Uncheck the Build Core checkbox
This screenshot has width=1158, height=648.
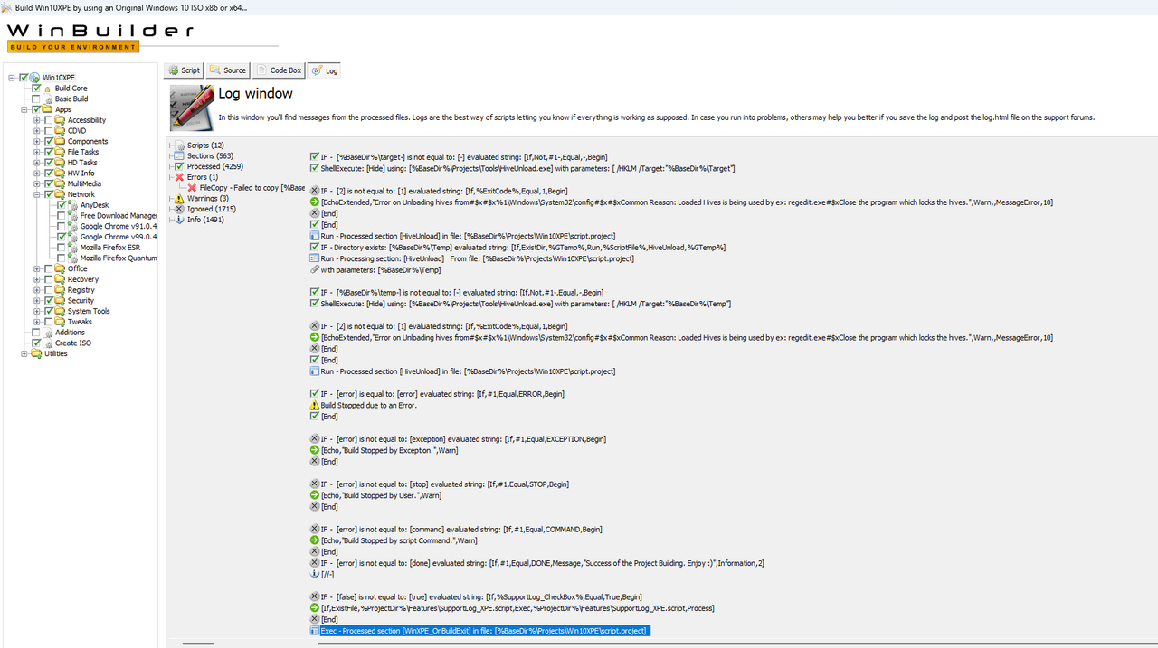tap(36, 89)
